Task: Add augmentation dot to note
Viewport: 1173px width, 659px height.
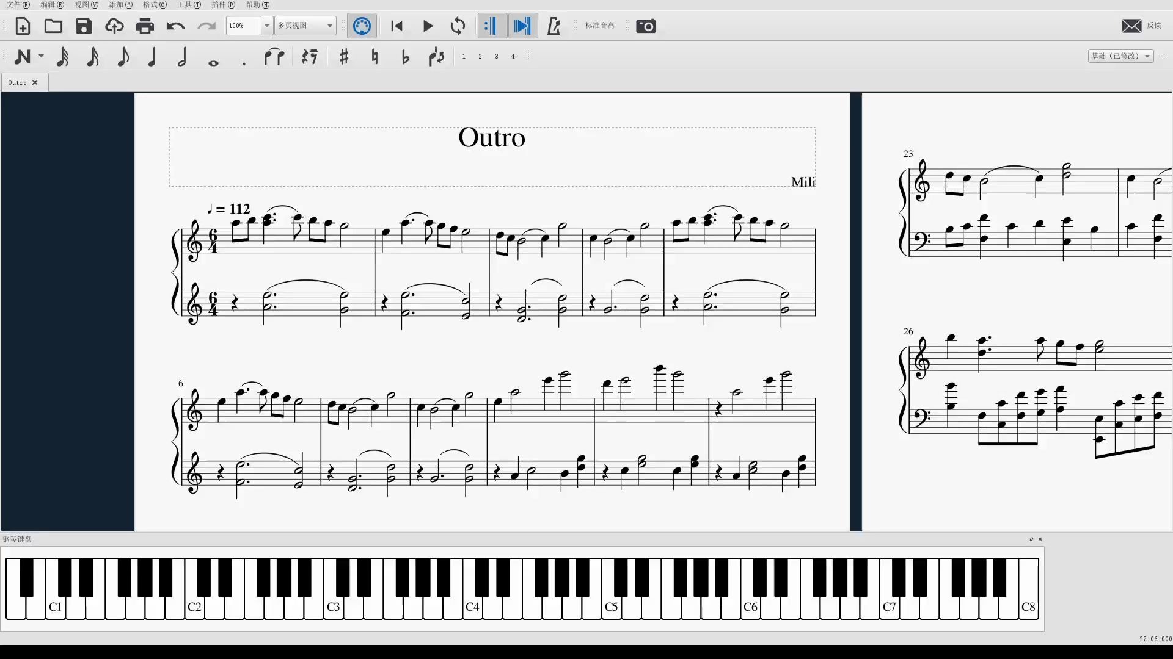Action: pyautogui.click(x=244, y=63)
